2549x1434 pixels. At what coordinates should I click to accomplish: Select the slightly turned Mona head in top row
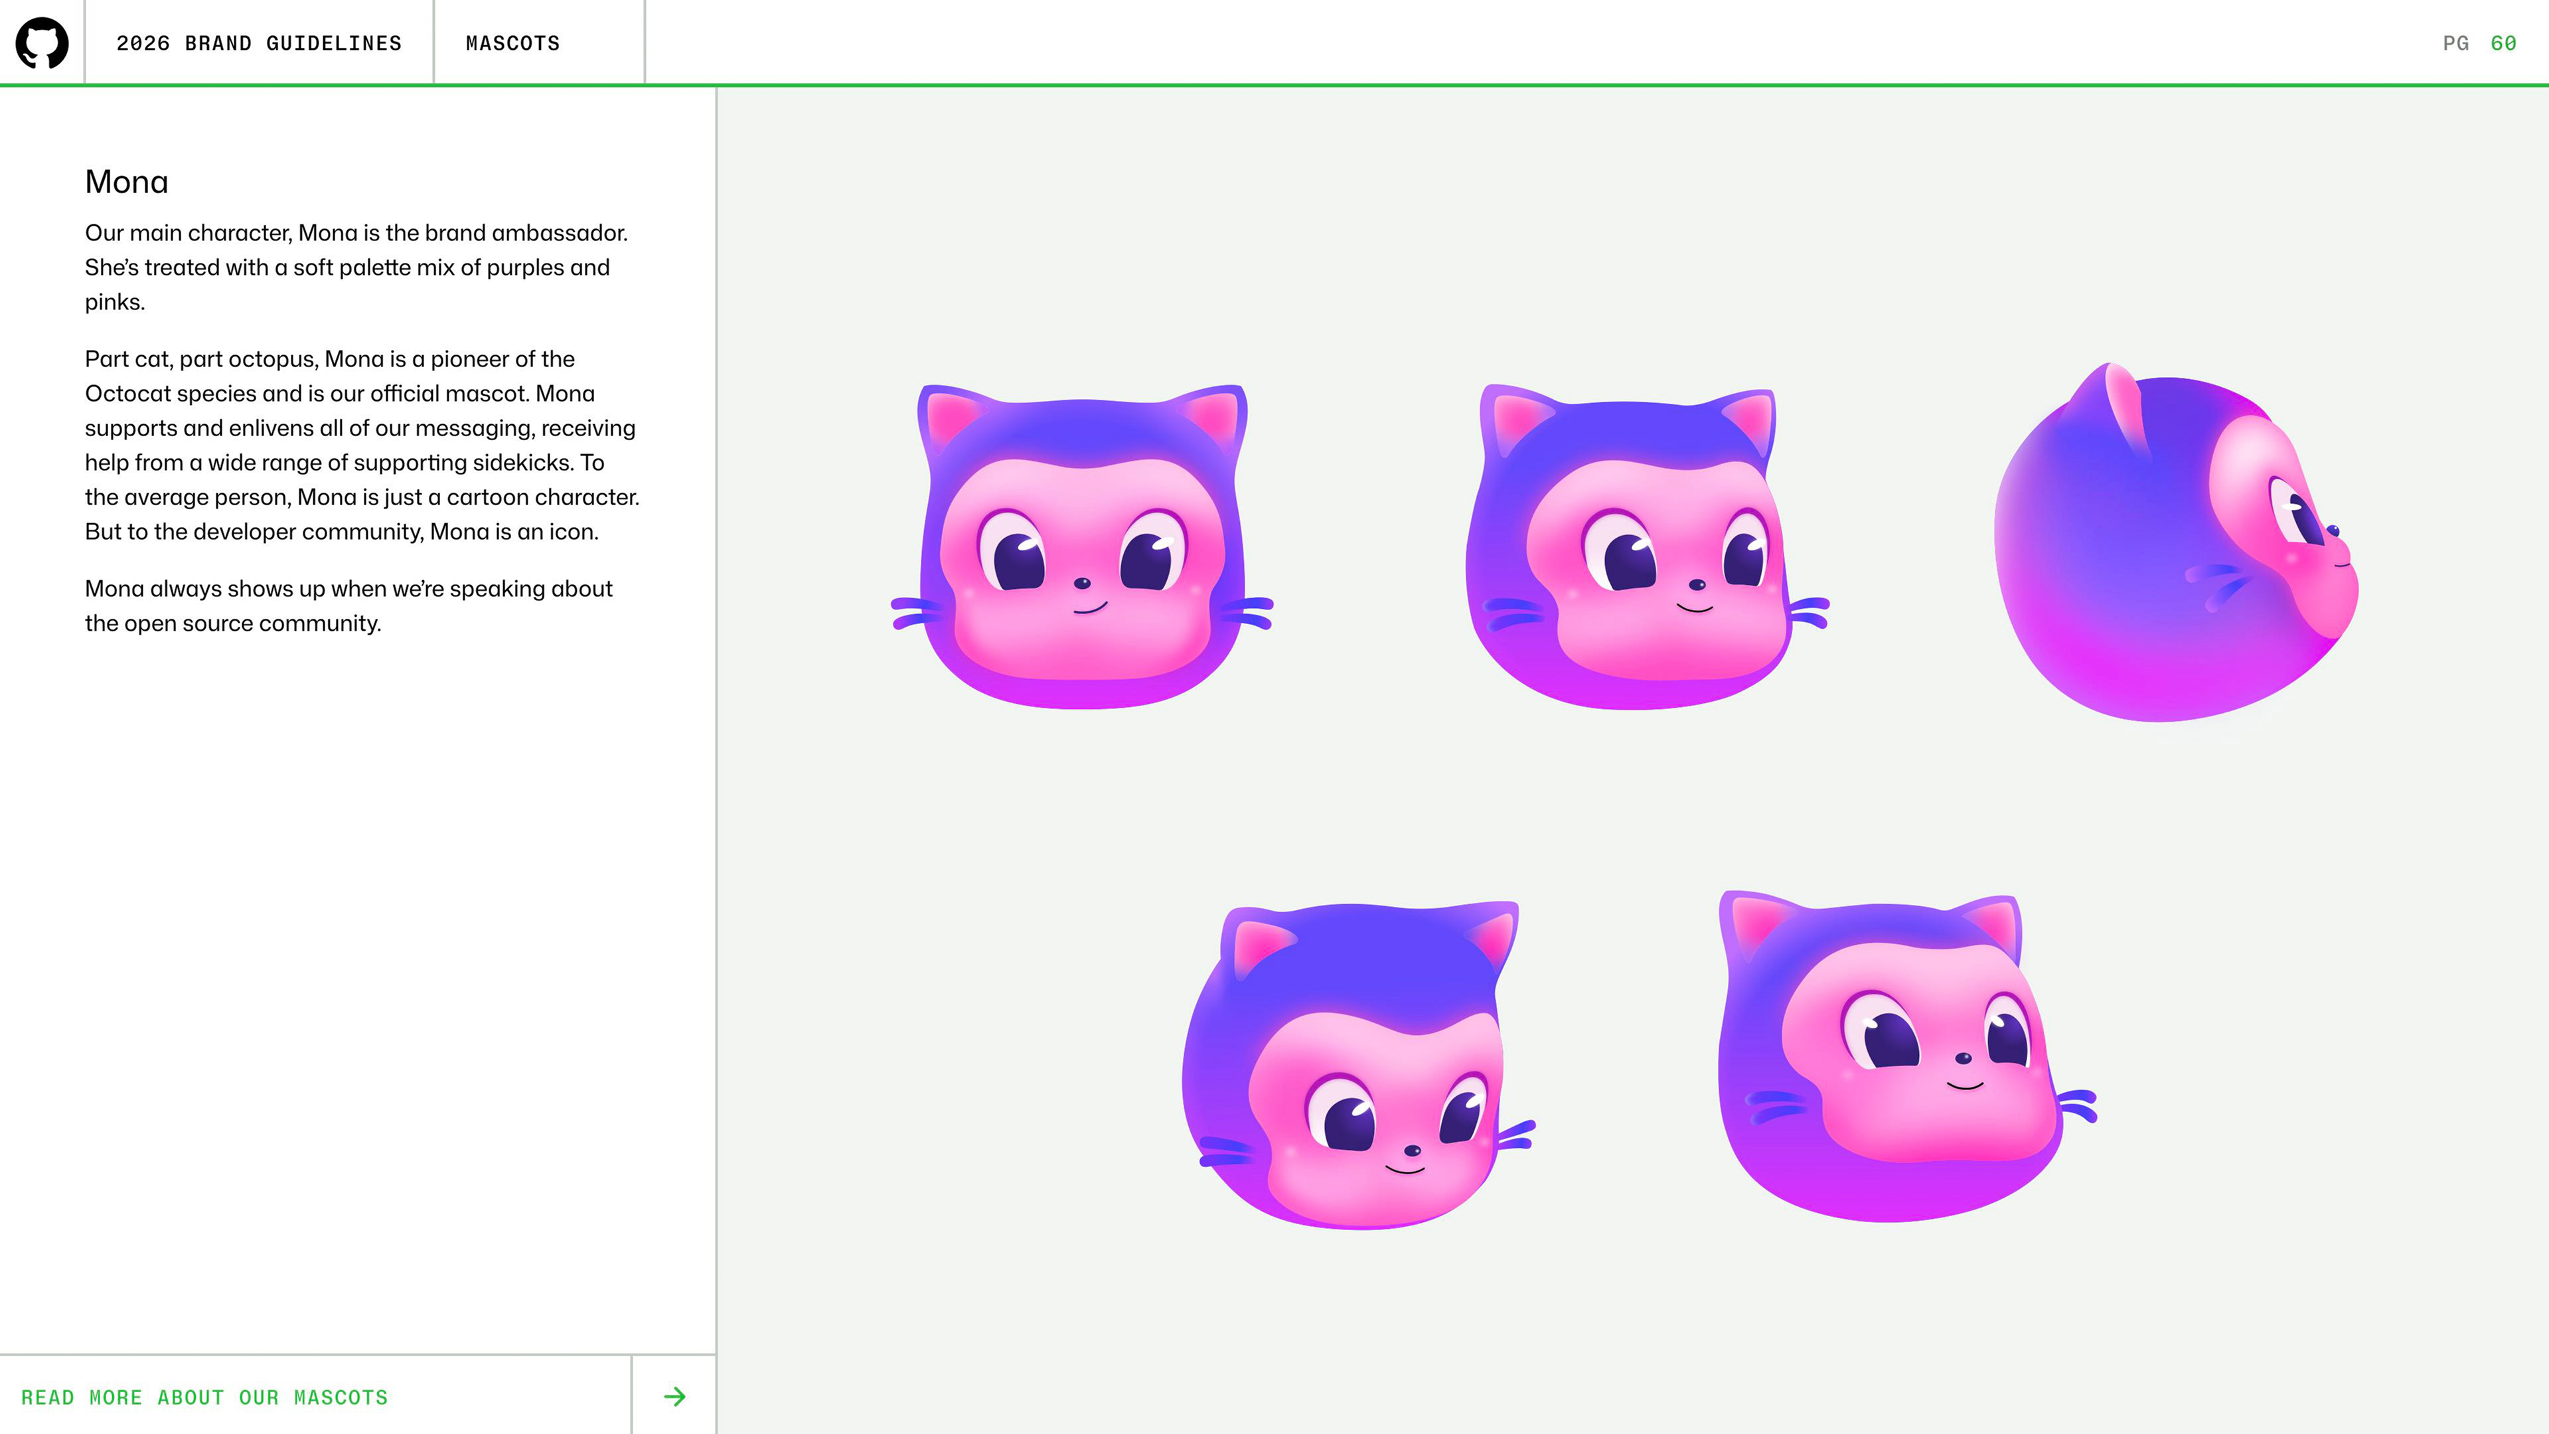click(x=1646, y=546)
